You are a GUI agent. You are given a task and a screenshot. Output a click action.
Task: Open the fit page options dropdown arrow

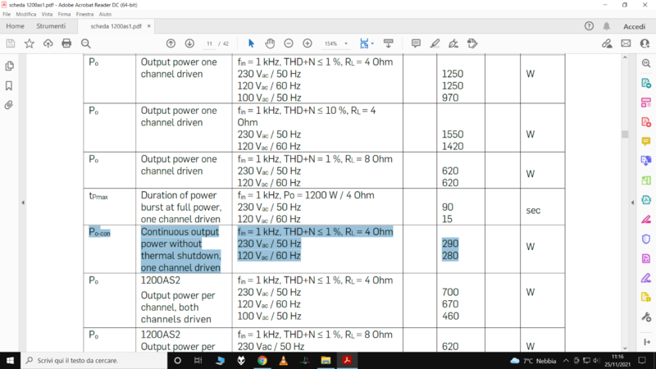(372, 43)
